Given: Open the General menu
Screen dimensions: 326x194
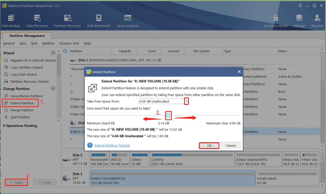Looking at the screenshot, I should click(x=9, y=43).
